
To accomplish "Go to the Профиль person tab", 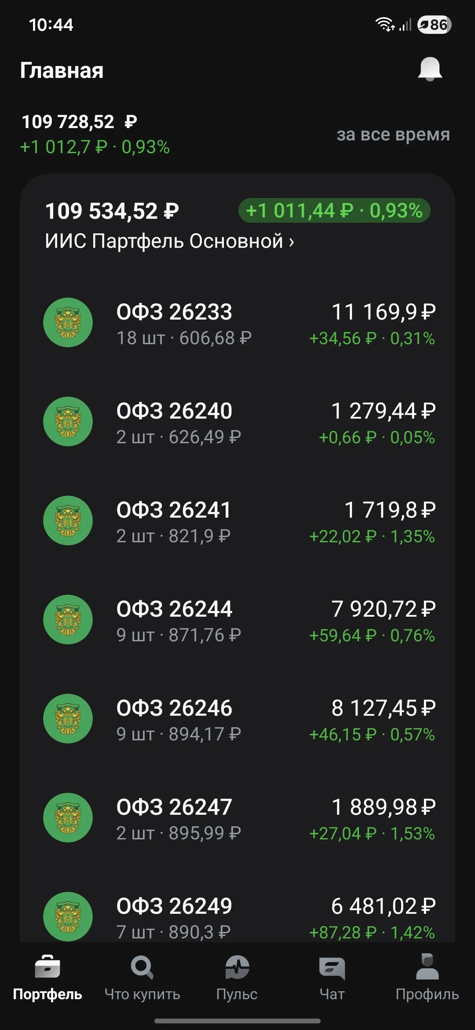I will [x=427, y=966].
